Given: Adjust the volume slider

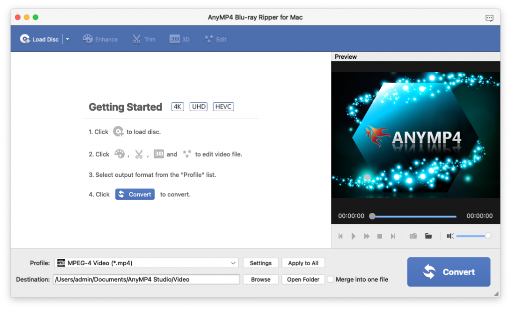Looking at the screenshot, I should click(x=473, y=236).
